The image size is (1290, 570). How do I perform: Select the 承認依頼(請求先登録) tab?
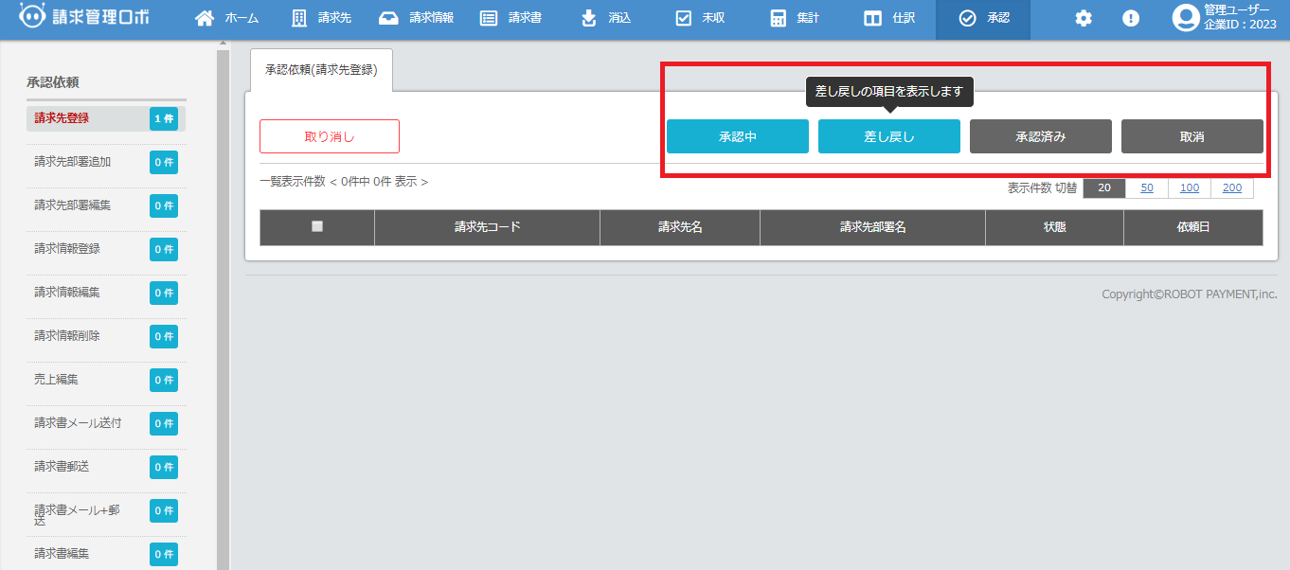point(321,70)
